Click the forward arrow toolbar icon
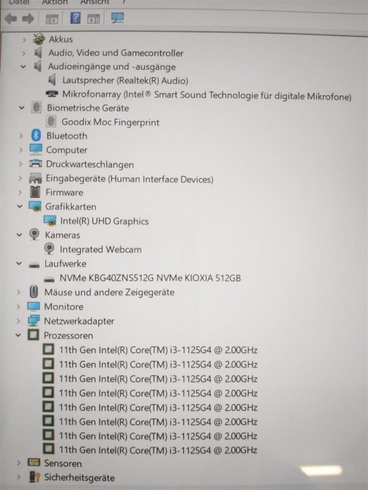The height and width of the screenshot is (490, 368). click(x=28, y=19)
